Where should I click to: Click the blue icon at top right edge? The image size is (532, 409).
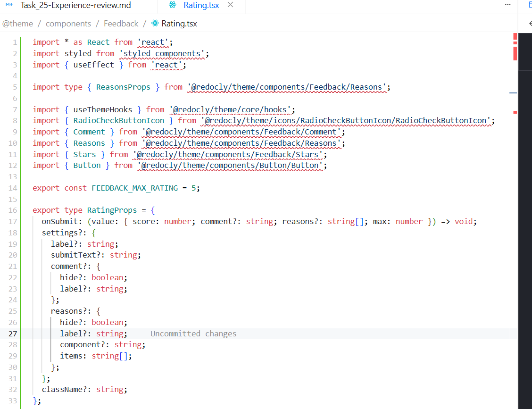pos(530,5)
